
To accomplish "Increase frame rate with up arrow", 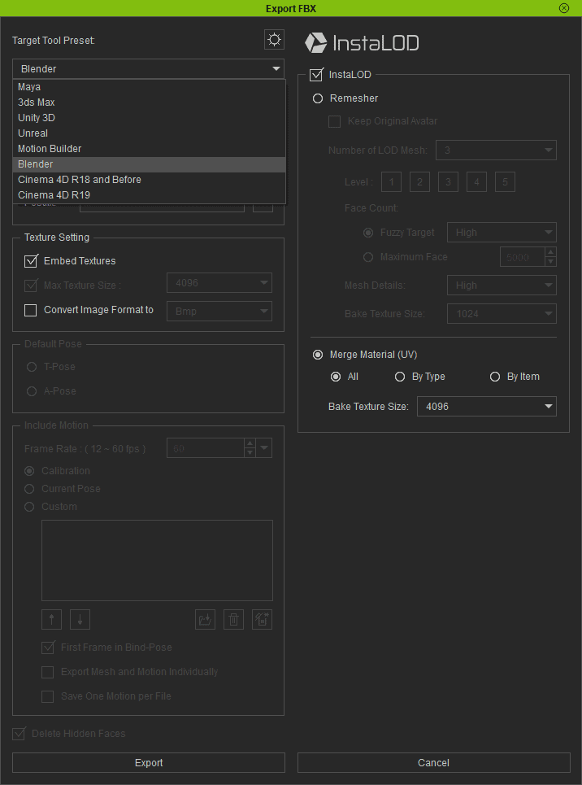I will click(250, 443).
